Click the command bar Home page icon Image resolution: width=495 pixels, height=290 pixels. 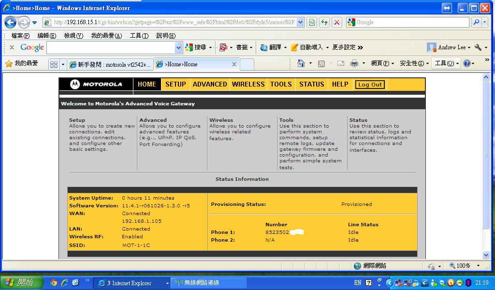tap(301, 63)
